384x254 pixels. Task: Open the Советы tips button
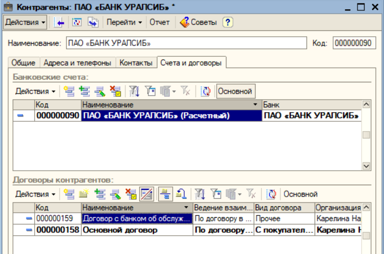click(198, 22)
